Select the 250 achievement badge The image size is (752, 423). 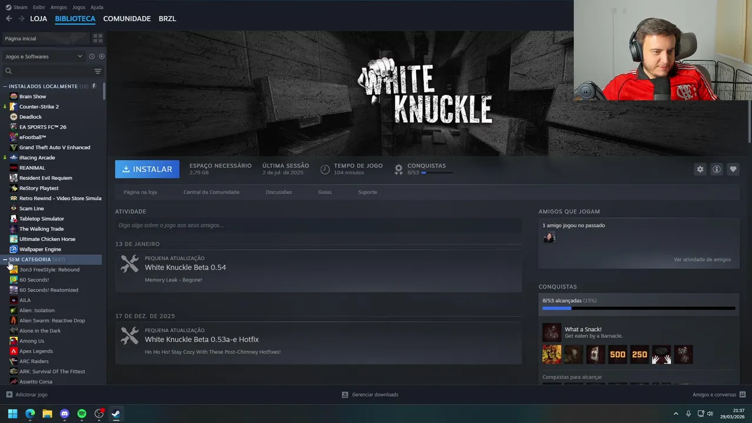639,354
